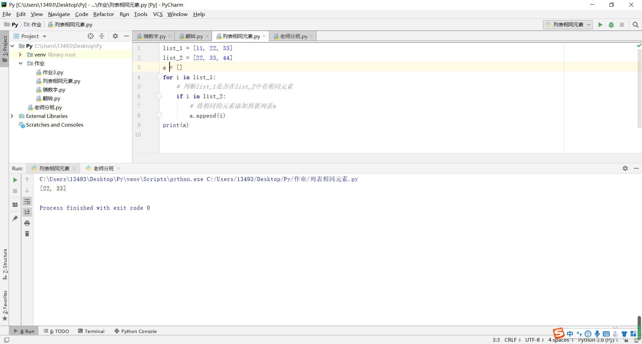
Task: Open the Terminal tool window
Action: tap(91, 331)
